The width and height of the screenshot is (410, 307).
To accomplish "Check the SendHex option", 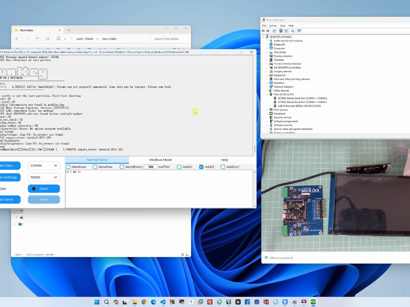I will point(95,167).
